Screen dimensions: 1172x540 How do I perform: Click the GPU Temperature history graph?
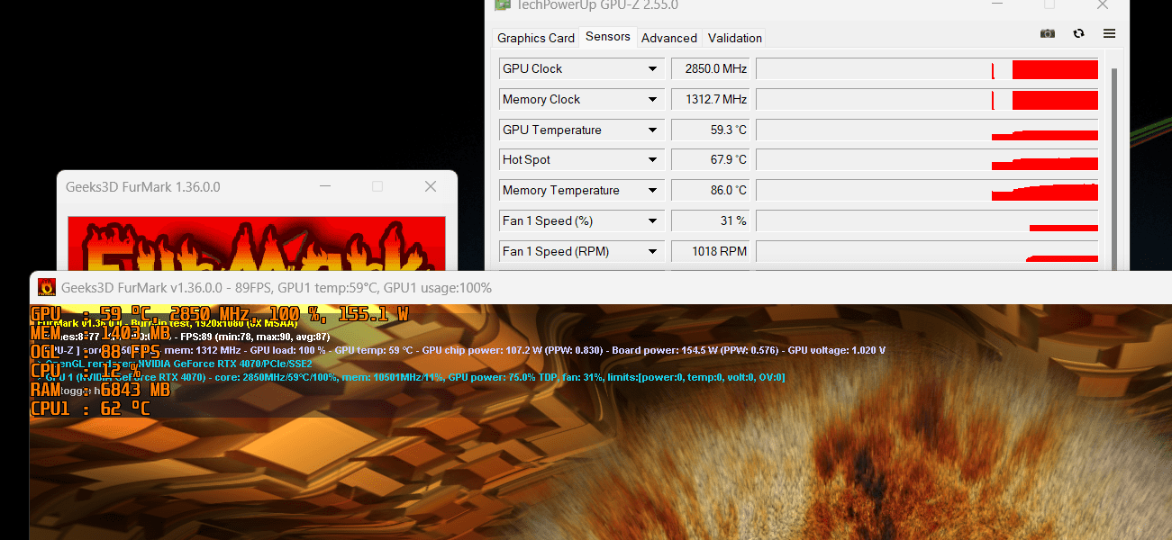click(927, 130)
